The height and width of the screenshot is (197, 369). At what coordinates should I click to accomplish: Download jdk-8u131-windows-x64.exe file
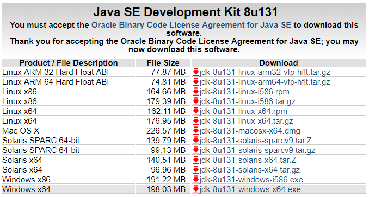[250, 189]
